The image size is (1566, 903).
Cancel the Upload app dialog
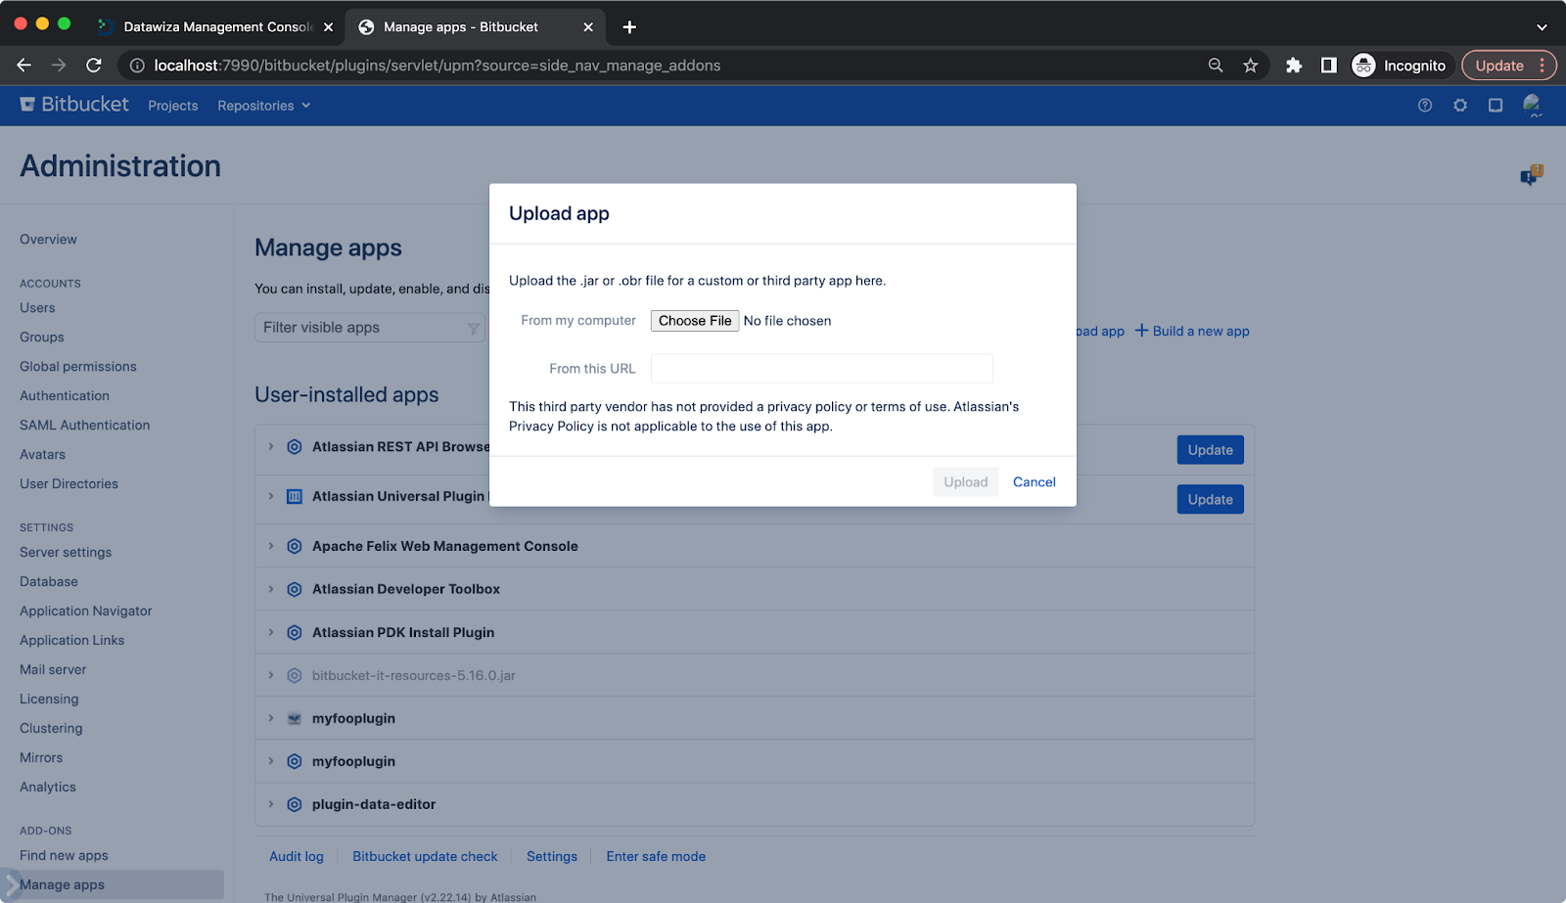(x=1035, y=482)
